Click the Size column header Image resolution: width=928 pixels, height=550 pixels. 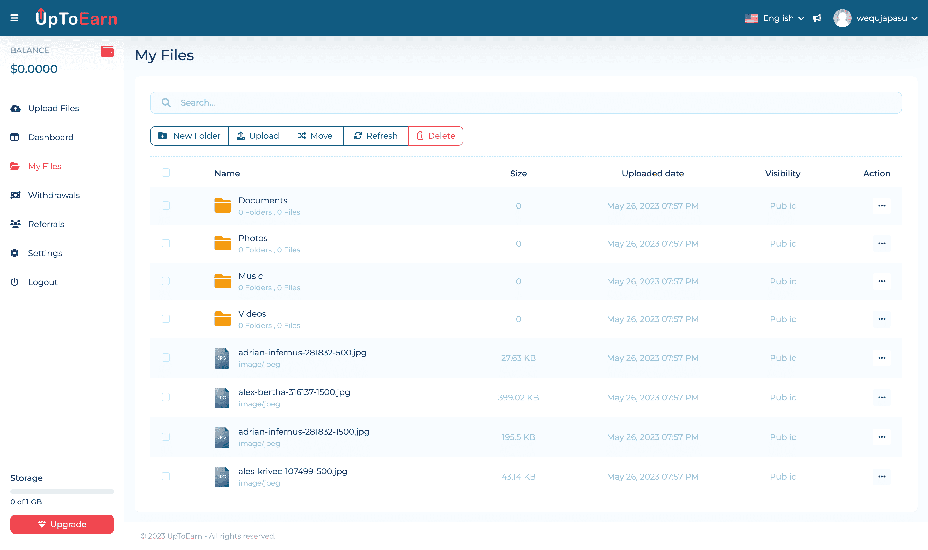tap(518, 173)
